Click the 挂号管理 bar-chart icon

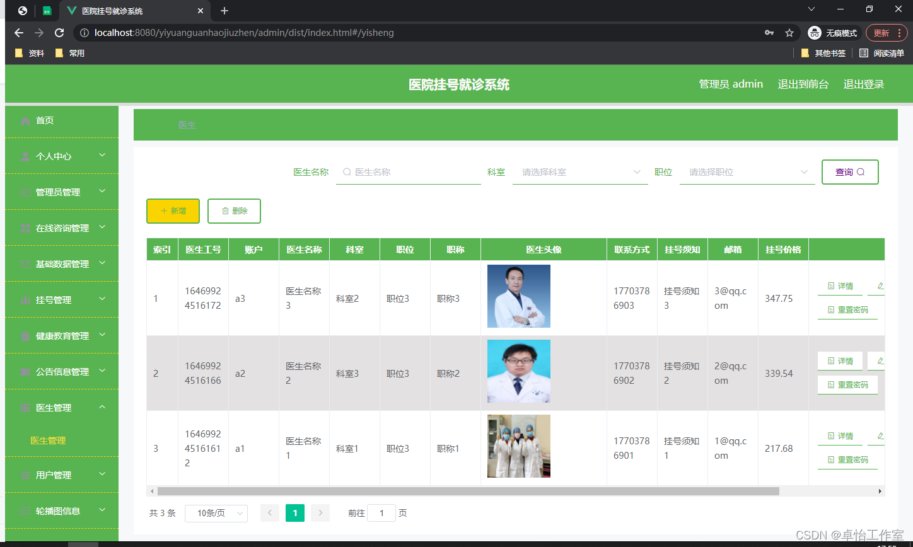pos(24,299)
